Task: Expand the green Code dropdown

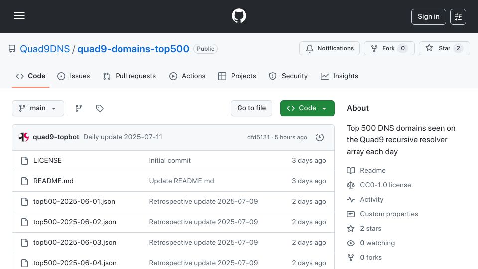Action: pyautogui.click(x=307, y=108)
